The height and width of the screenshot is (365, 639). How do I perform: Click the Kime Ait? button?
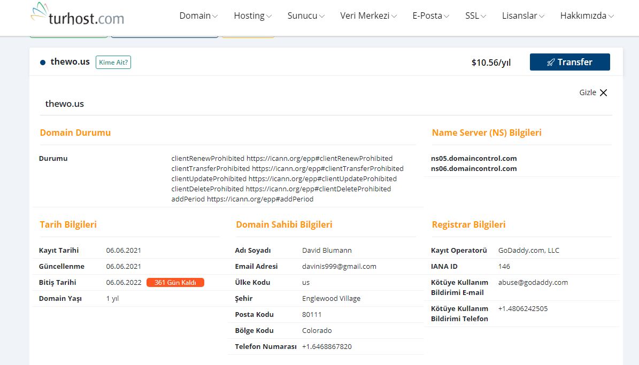click(x=113, y=63)
